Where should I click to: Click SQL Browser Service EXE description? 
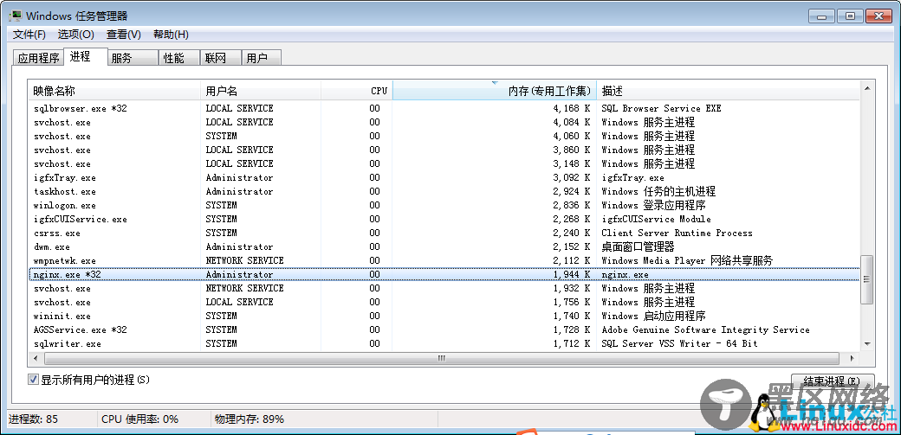point(661,108)
